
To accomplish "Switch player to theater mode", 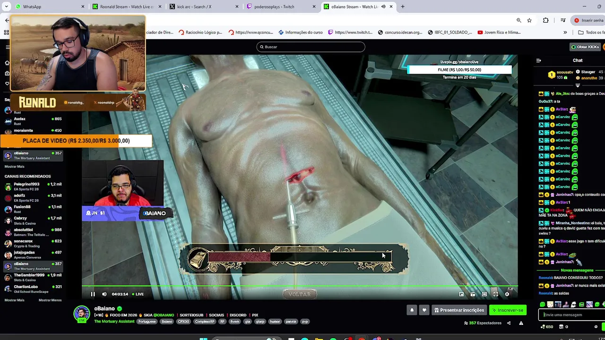I will [x=484, y=294].
